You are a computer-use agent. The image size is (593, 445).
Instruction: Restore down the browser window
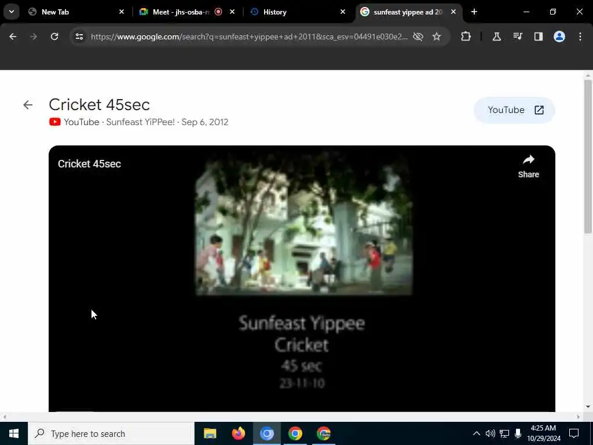pyautogui.click(x=553, y=12)
